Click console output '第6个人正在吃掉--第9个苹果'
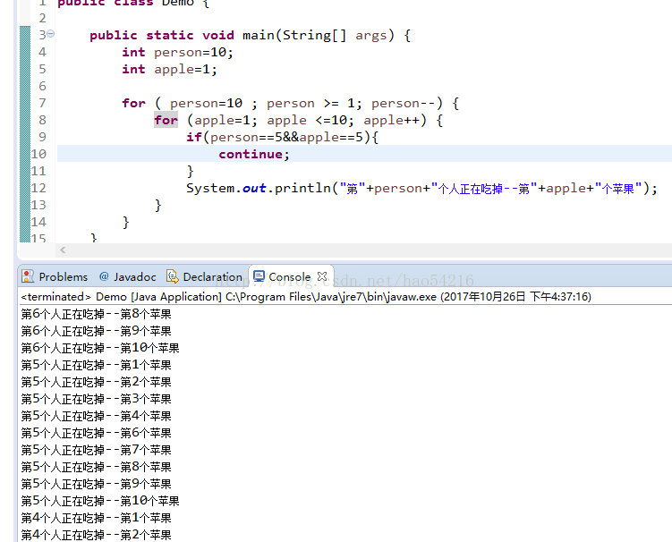Viewport: 672px width, 542px height. click(96, 331)
